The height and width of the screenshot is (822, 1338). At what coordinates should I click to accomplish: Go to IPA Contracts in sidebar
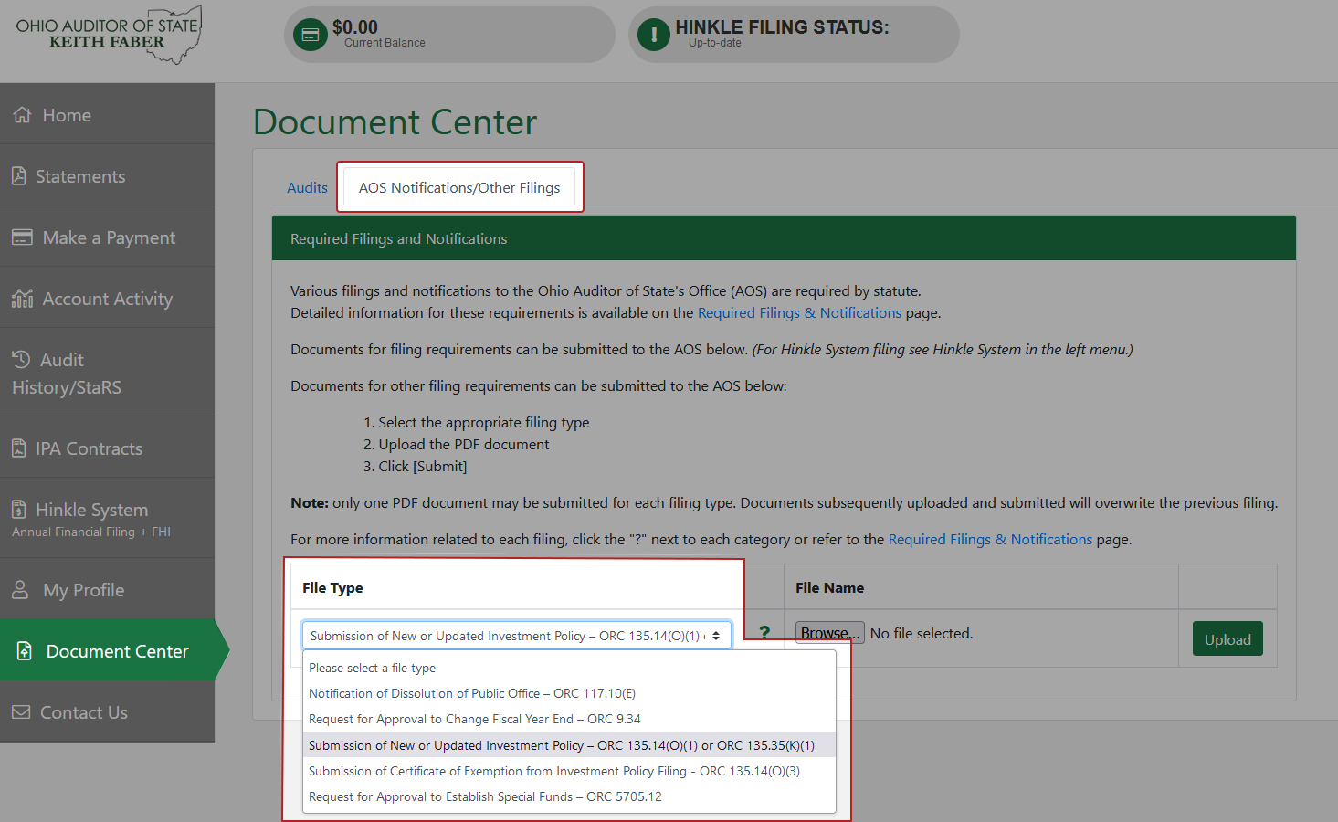tap(89, 448)
